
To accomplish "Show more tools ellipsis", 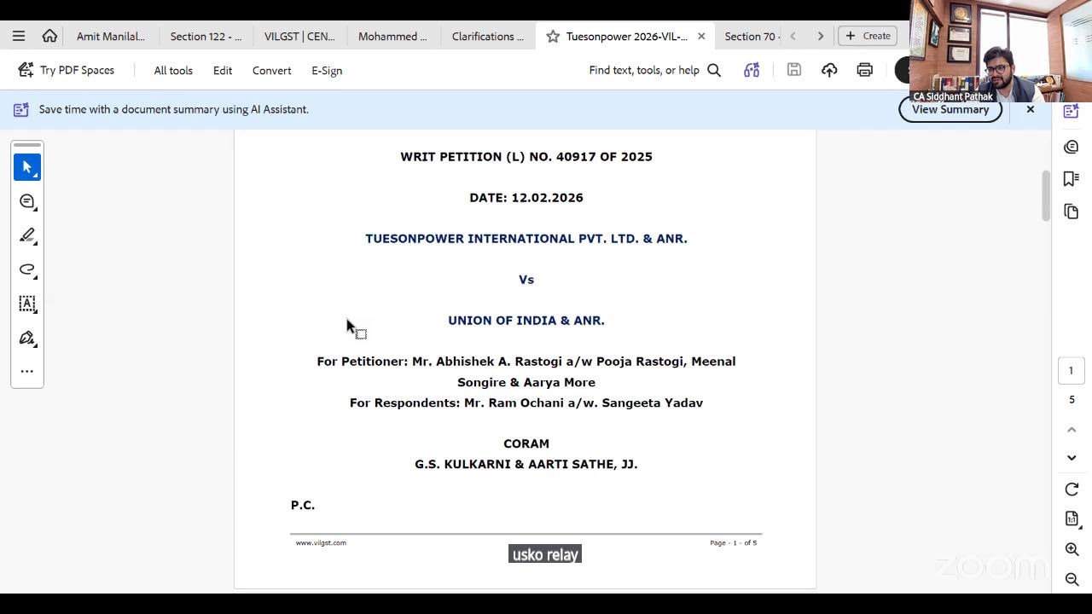I will tap(27, 371).
